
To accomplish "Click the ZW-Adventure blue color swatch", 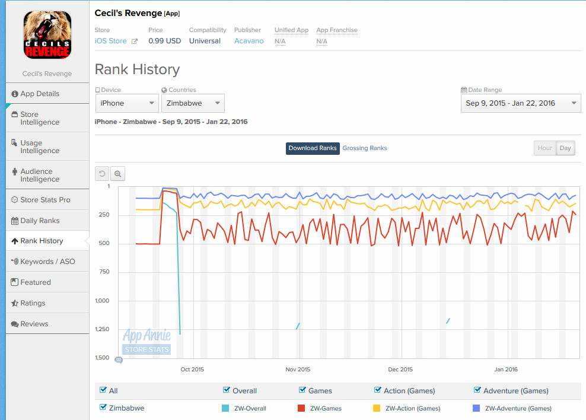I will [476, 408].
